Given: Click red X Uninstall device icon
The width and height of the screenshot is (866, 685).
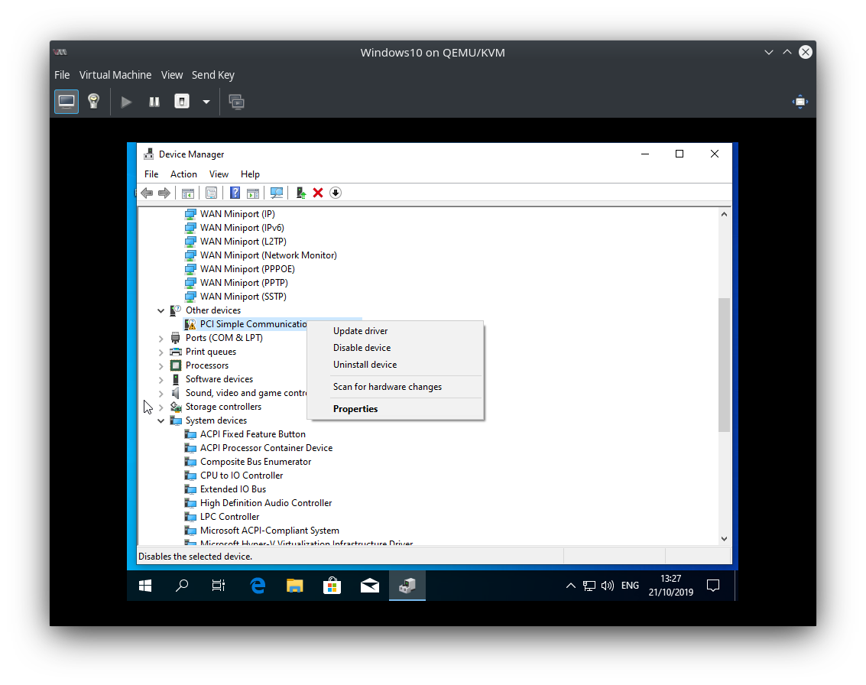Looking at the screenshot, I should coord(317,193).
